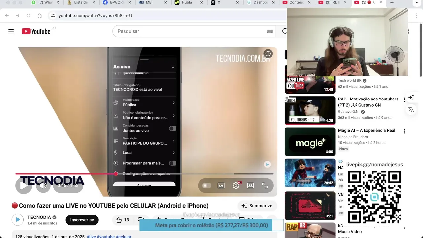Click the 0:46 / 1:58 time display
423x238 pixels.
pos(68,186)
